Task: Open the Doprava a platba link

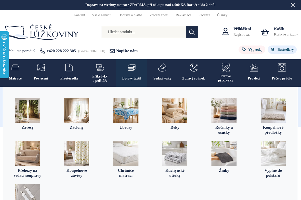Action: 130,15
